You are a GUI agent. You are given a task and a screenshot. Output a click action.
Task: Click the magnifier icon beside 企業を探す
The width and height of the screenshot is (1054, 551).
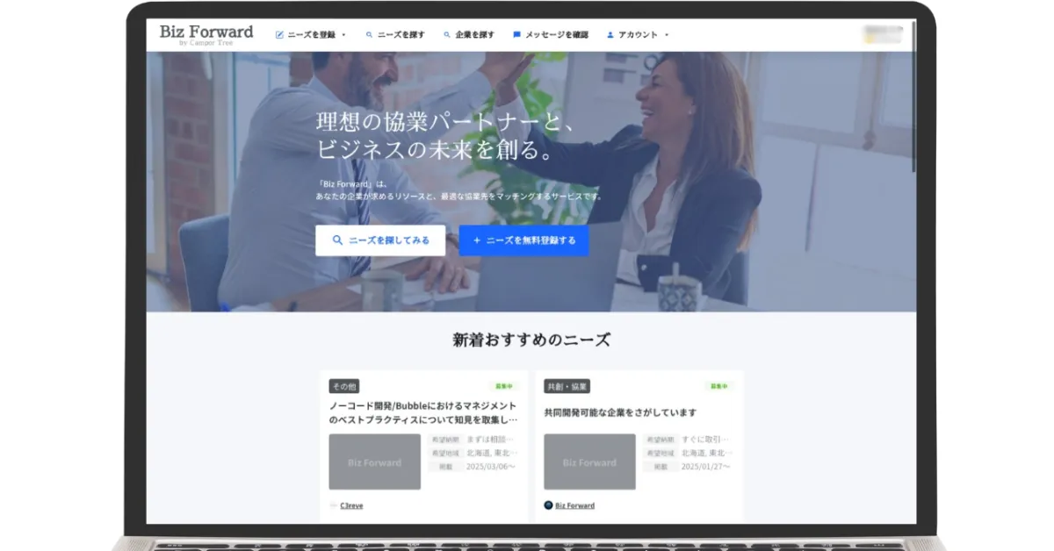(447, 35)
